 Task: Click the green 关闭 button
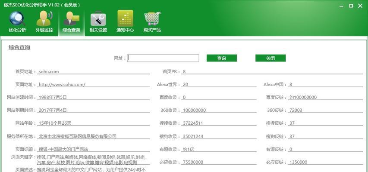270,58
